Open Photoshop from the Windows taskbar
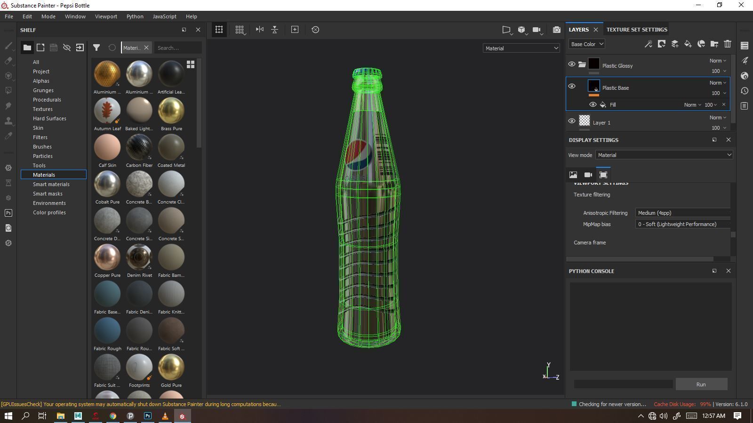 (x=148, y=416)
